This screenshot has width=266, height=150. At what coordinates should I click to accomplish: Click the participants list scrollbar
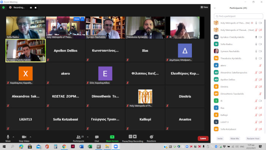pos(265,59)
